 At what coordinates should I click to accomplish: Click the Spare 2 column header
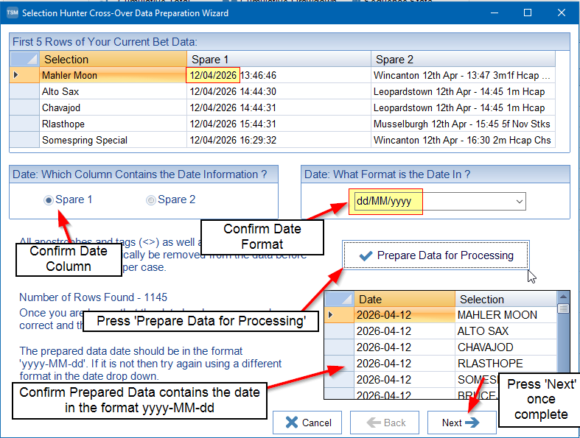click(463, 59)
